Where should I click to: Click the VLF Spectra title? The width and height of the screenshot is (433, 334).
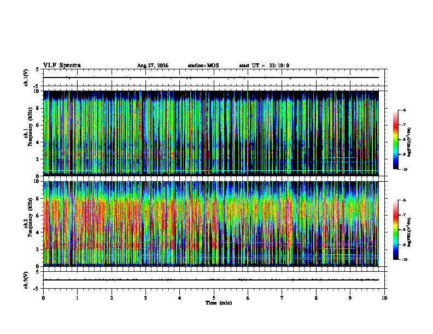[x=62, y=65]
